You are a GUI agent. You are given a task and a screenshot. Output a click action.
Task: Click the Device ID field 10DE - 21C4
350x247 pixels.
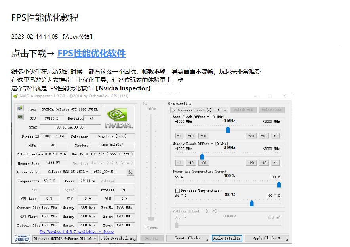click(53, 136)
